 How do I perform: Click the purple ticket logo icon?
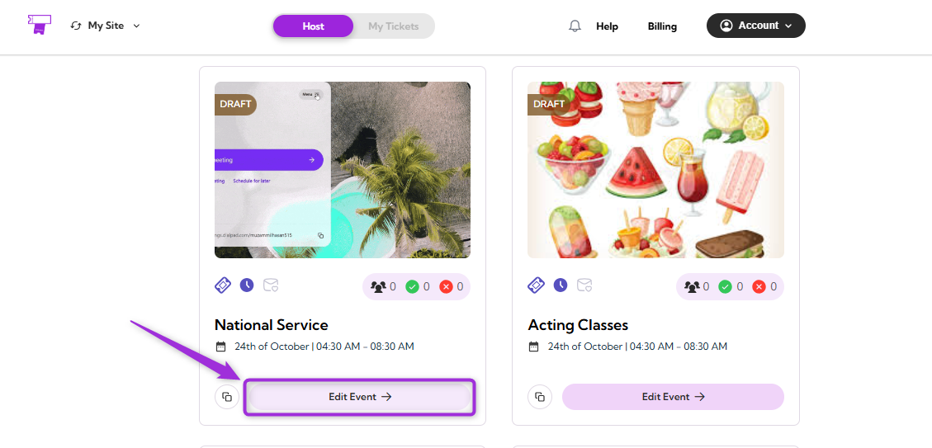click(40, 25)
